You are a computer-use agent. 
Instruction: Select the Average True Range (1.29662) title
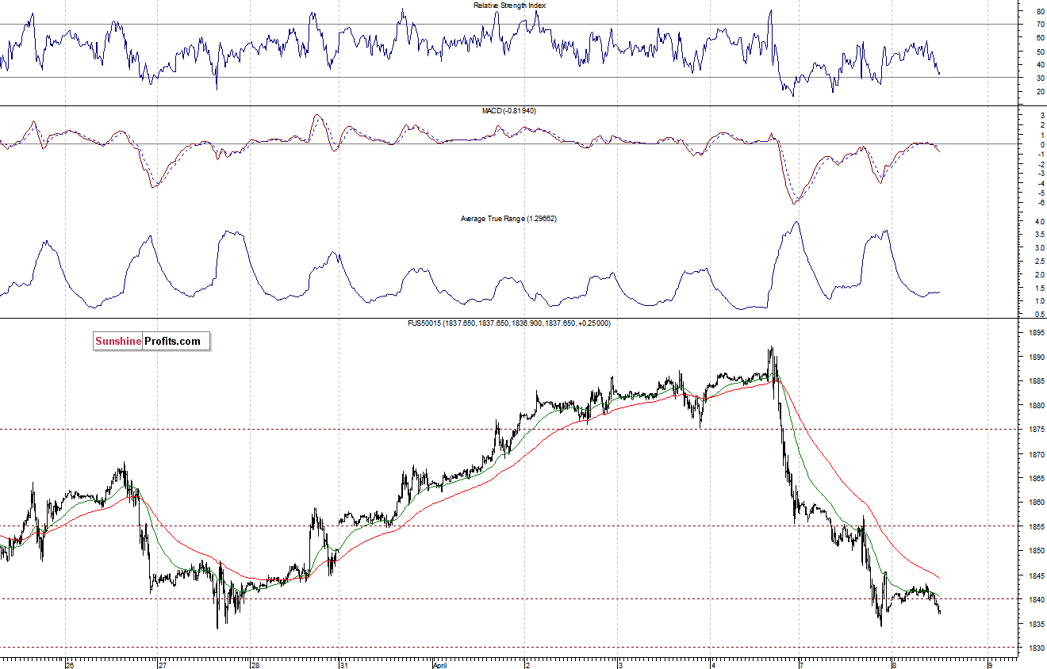(x=508, y=218)
